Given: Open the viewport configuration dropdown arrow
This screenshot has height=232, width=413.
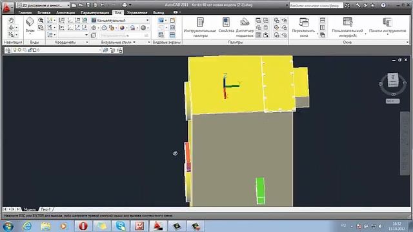Looking at the screenshot, I should coord(166,20).
